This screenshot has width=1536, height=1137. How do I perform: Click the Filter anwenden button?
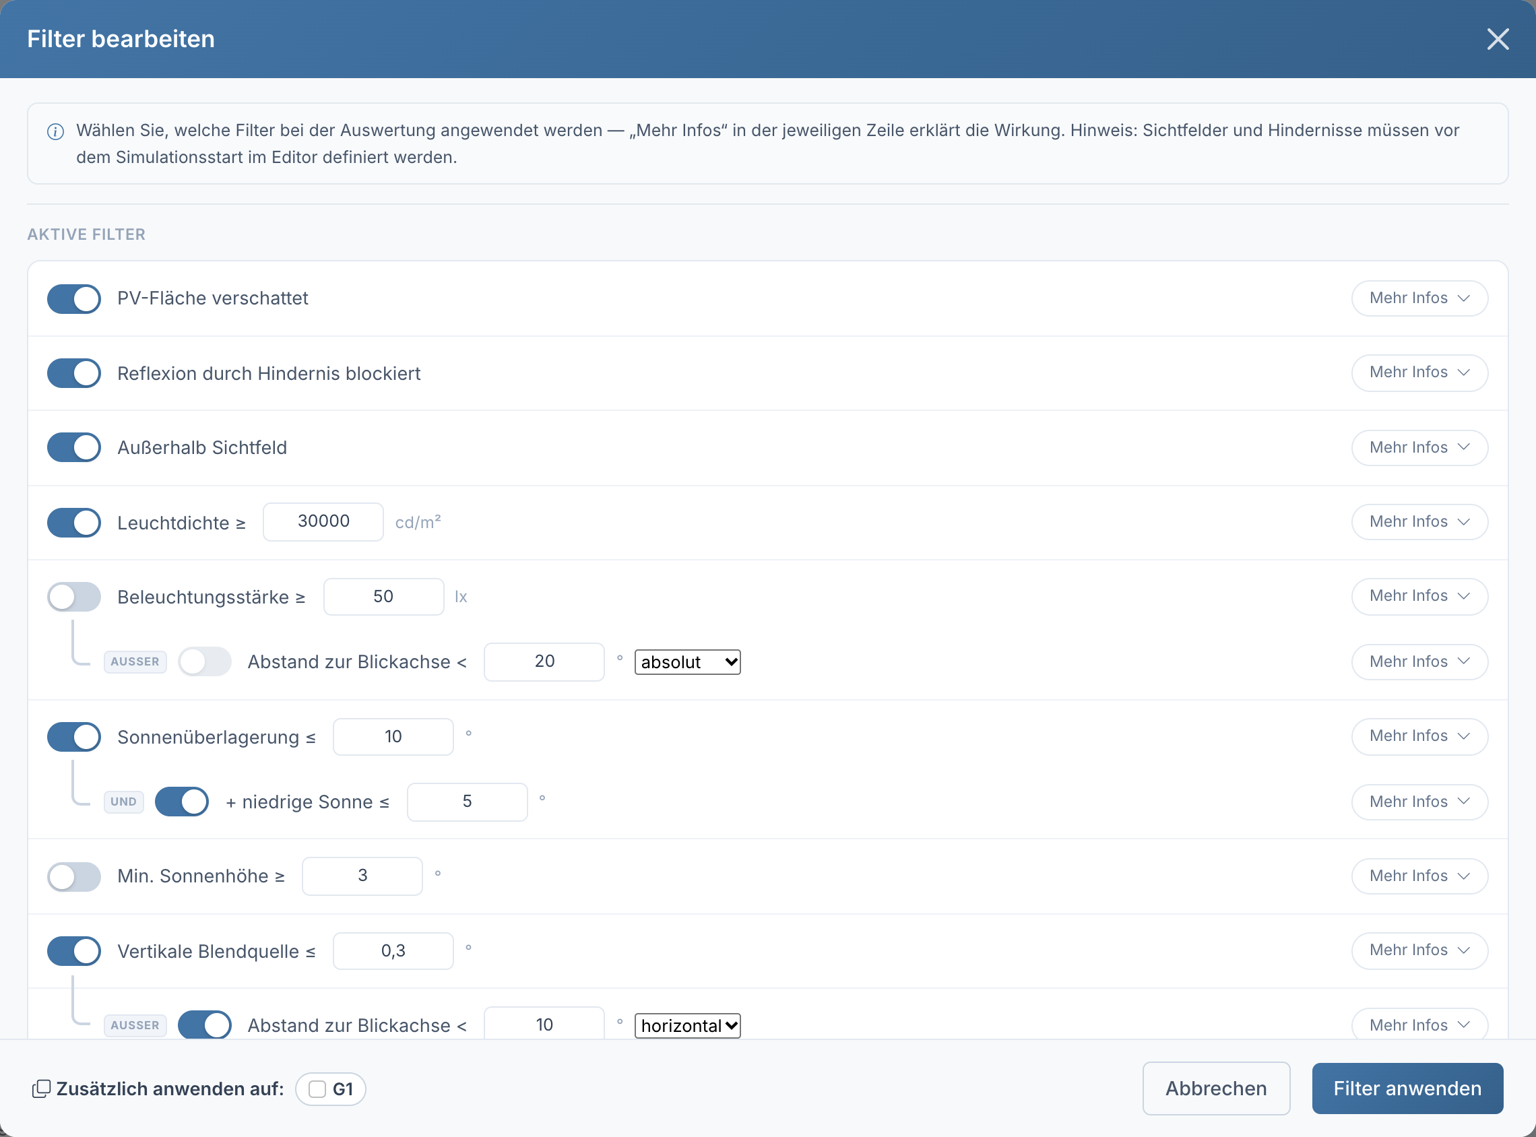coord(1407,1088)
